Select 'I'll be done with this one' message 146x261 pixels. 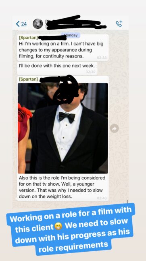pos(57,68)
